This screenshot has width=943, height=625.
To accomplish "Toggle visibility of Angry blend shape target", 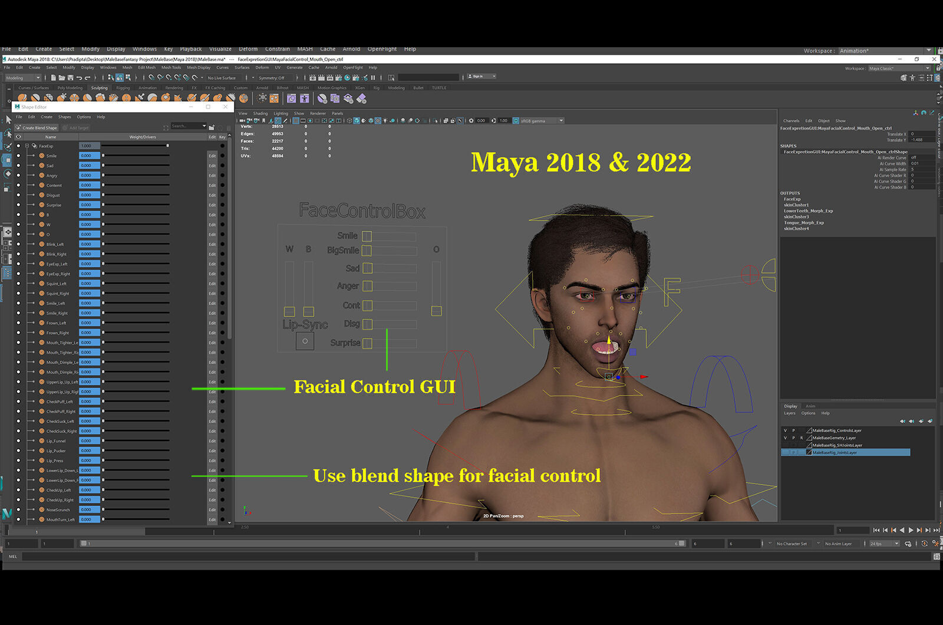I will point(18,175).
